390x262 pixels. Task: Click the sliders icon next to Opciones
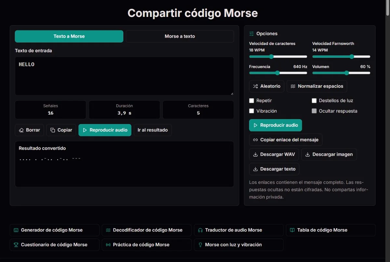coord(252,34)
